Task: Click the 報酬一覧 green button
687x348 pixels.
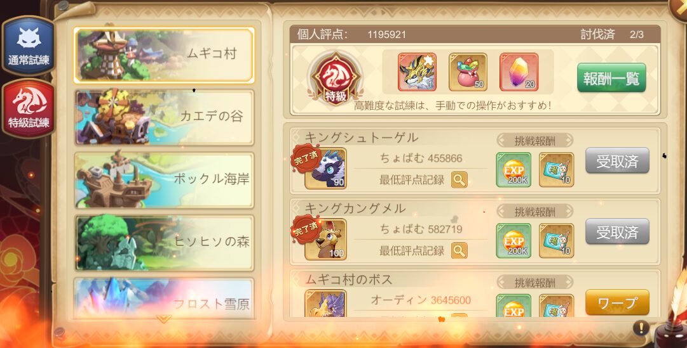Action: (x=611, y=77)
